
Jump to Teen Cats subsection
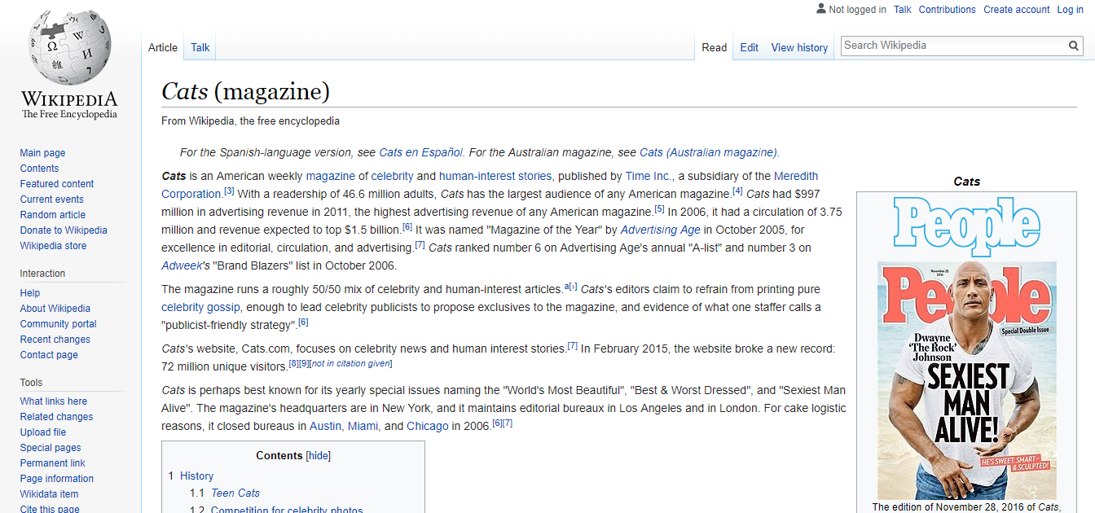click(235, 493)
